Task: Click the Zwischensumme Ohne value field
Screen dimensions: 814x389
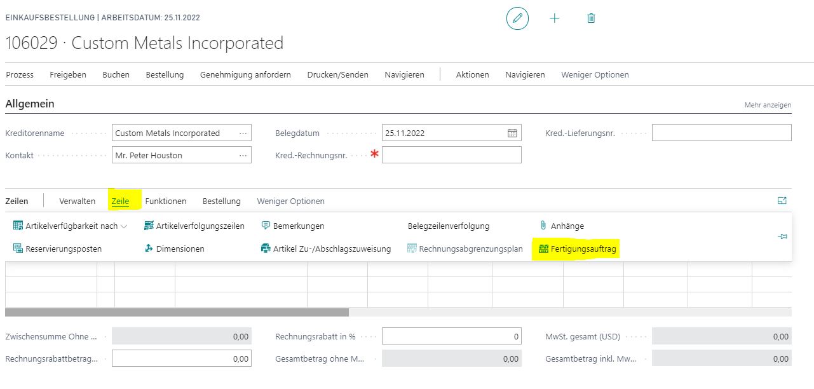Action: (x=182, y=336)
